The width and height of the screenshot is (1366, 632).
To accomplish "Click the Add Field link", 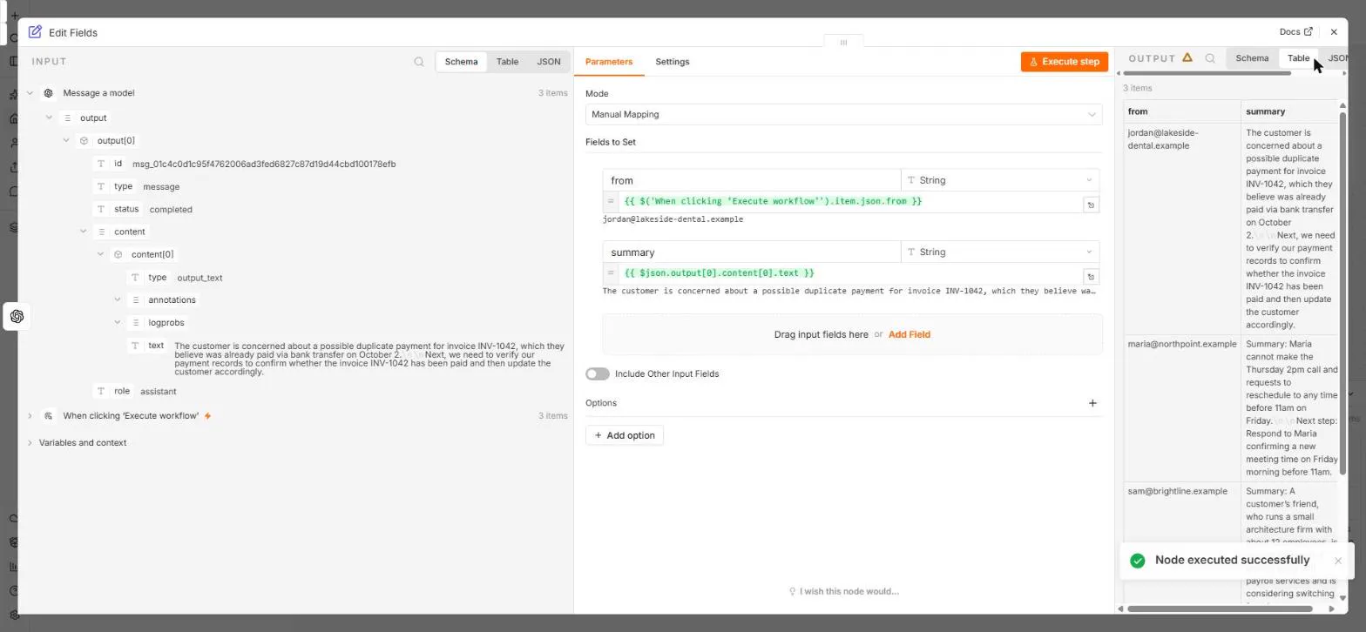I will click(909, 334).
